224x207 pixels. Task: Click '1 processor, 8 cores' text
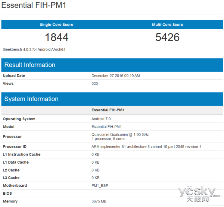click(x=108, y=139)
